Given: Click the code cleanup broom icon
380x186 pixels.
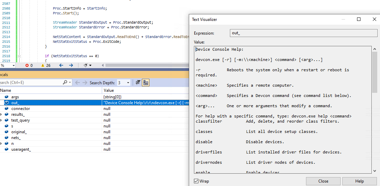Looking at the screenshot, I should click(x=86, y=65).
